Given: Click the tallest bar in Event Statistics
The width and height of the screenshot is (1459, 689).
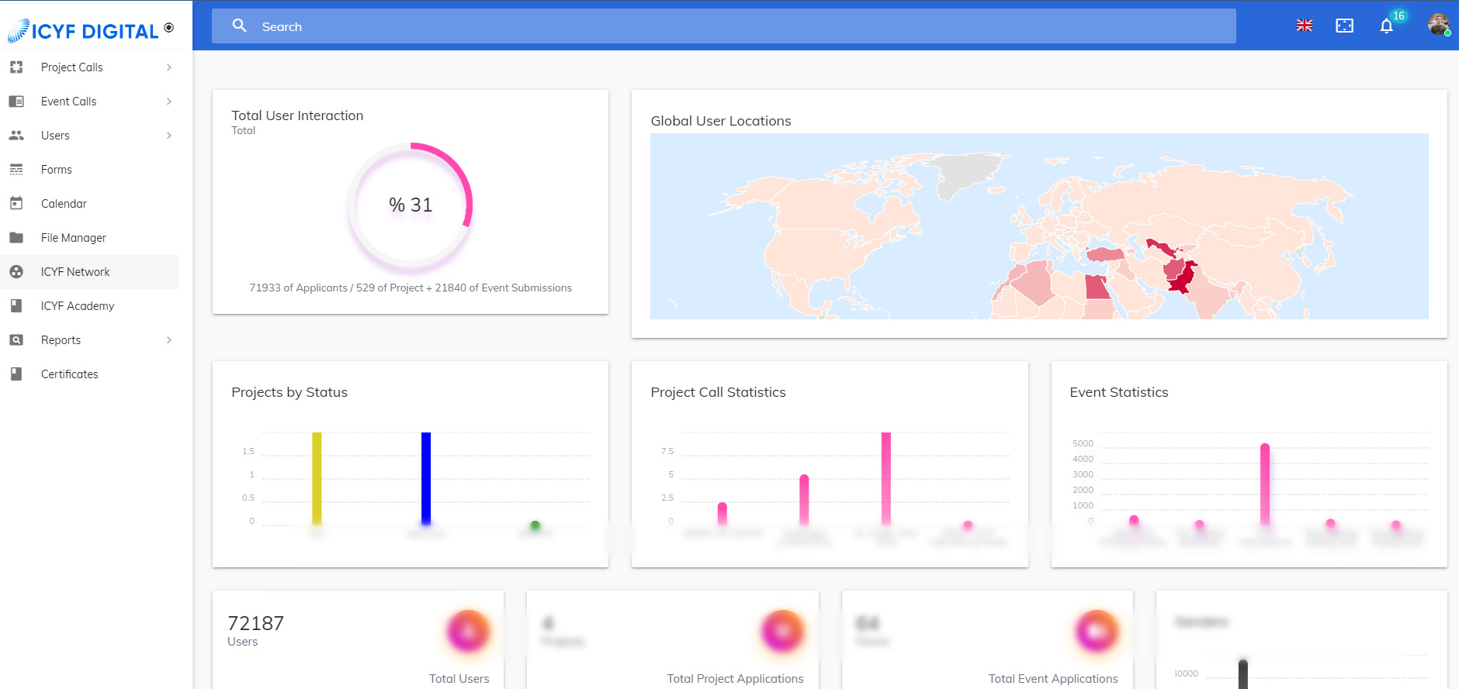Looking at the screenshot, I should [1265, 484].
